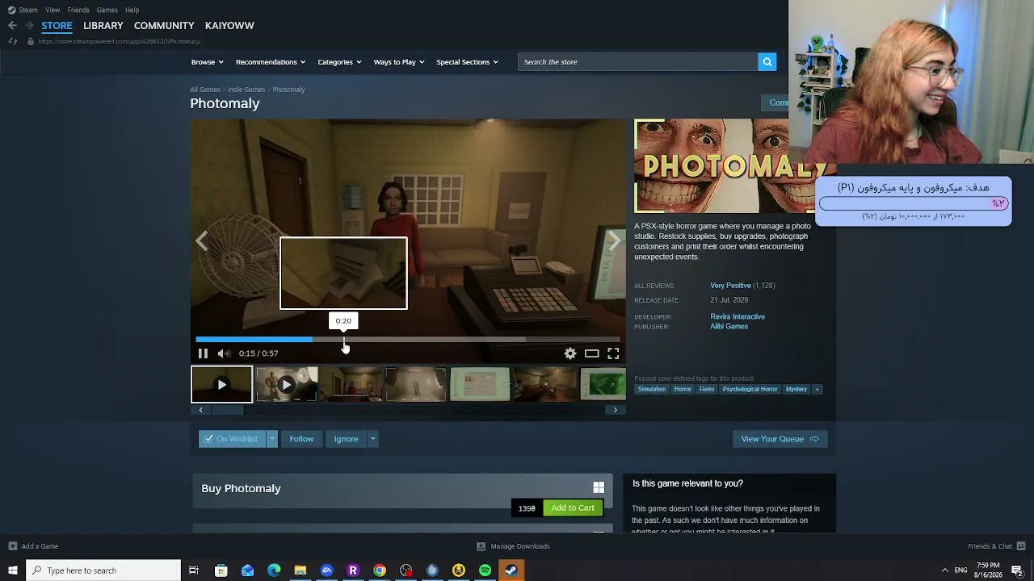Screen dimensions: 1034x581
Task: Mute the trailer volume
Action: pyautogui.click(x=224, y=353)
